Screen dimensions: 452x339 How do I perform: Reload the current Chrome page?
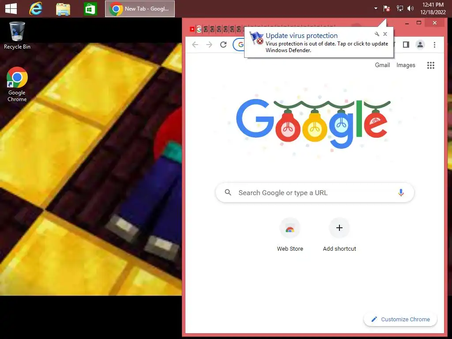223,45
